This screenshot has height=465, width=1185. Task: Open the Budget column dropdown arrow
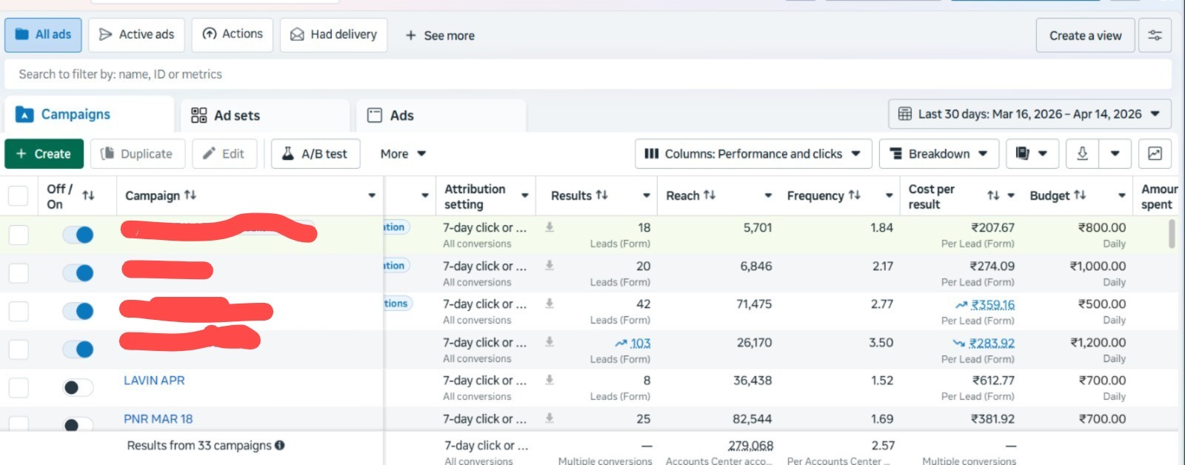pos(1121,195)
